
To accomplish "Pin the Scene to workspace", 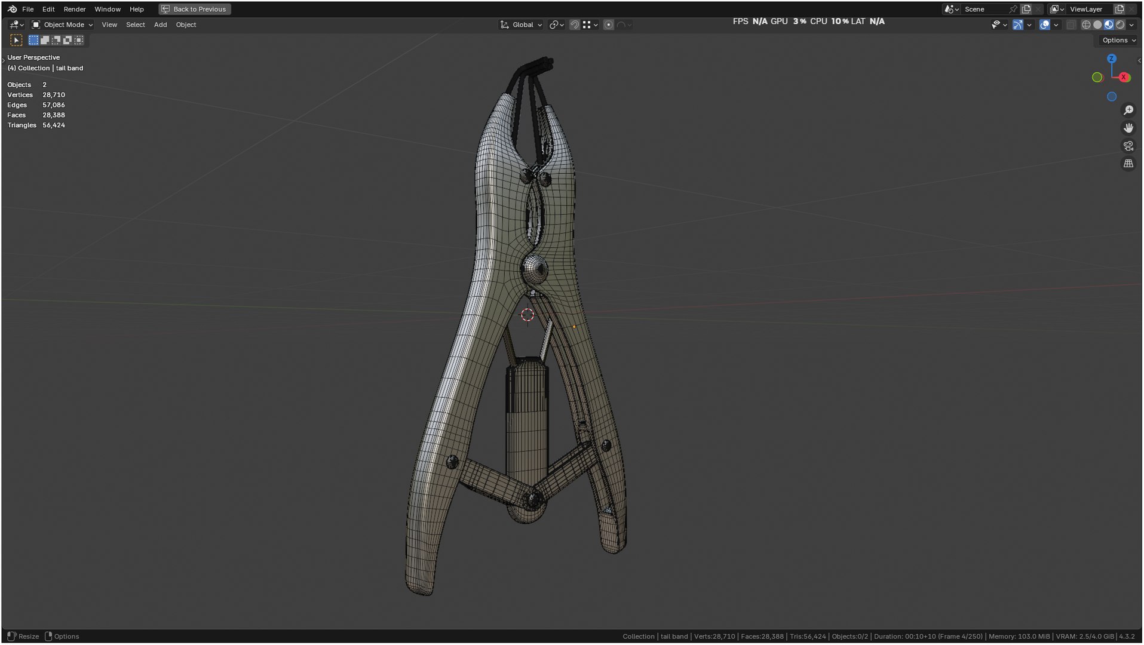I will click(x=1013, y=9).
